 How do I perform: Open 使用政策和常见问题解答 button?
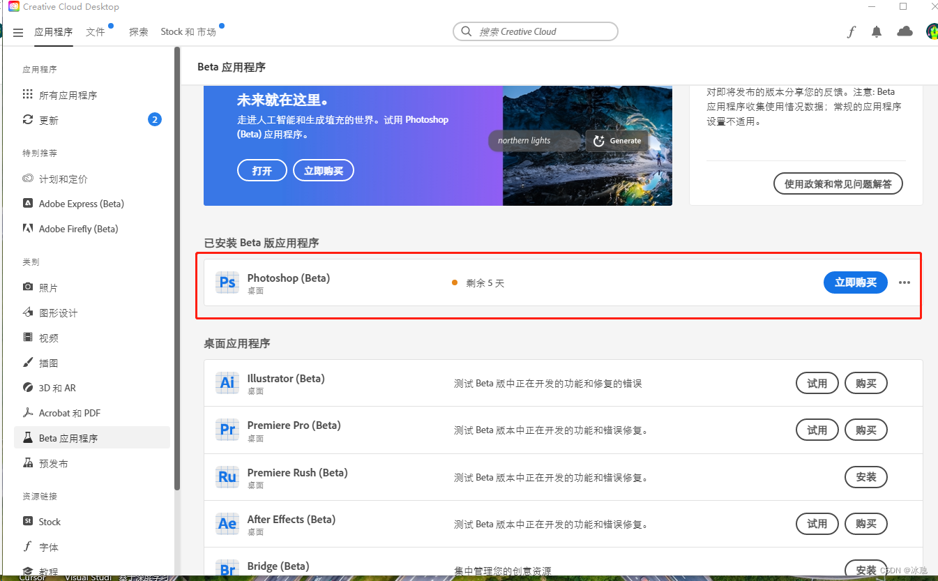coord(838,184)
